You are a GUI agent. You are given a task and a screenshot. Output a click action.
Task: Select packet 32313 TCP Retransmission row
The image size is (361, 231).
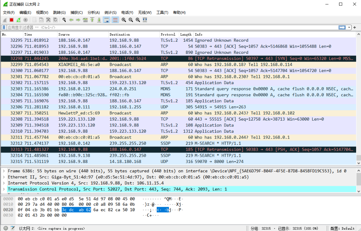pyautogui.click(x=179, y=149)
